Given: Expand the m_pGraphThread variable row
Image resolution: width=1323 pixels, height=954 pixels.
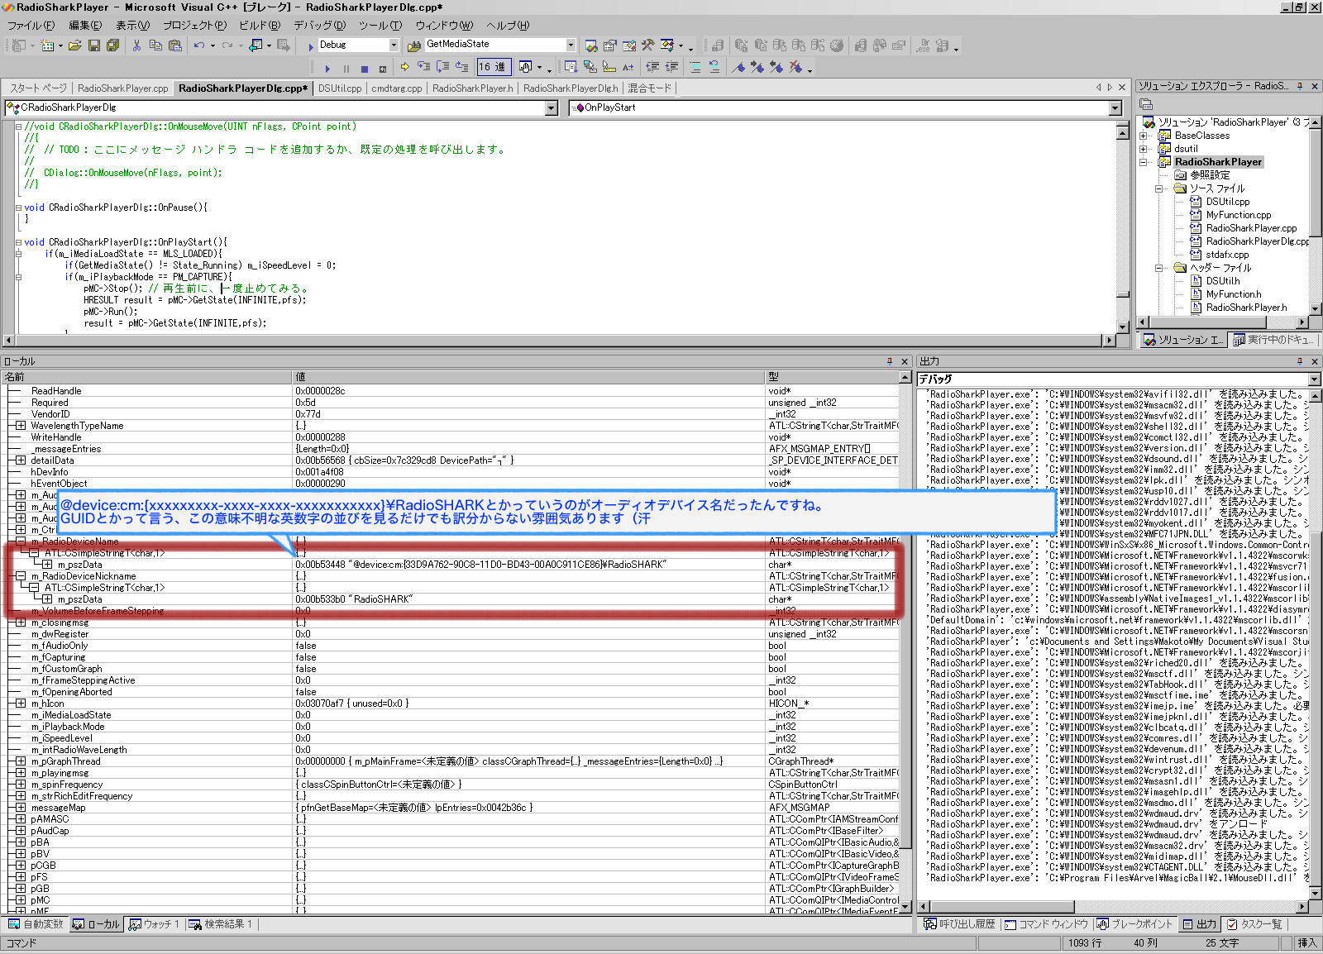Looking at the screenshot, I should tap(21, 761).
